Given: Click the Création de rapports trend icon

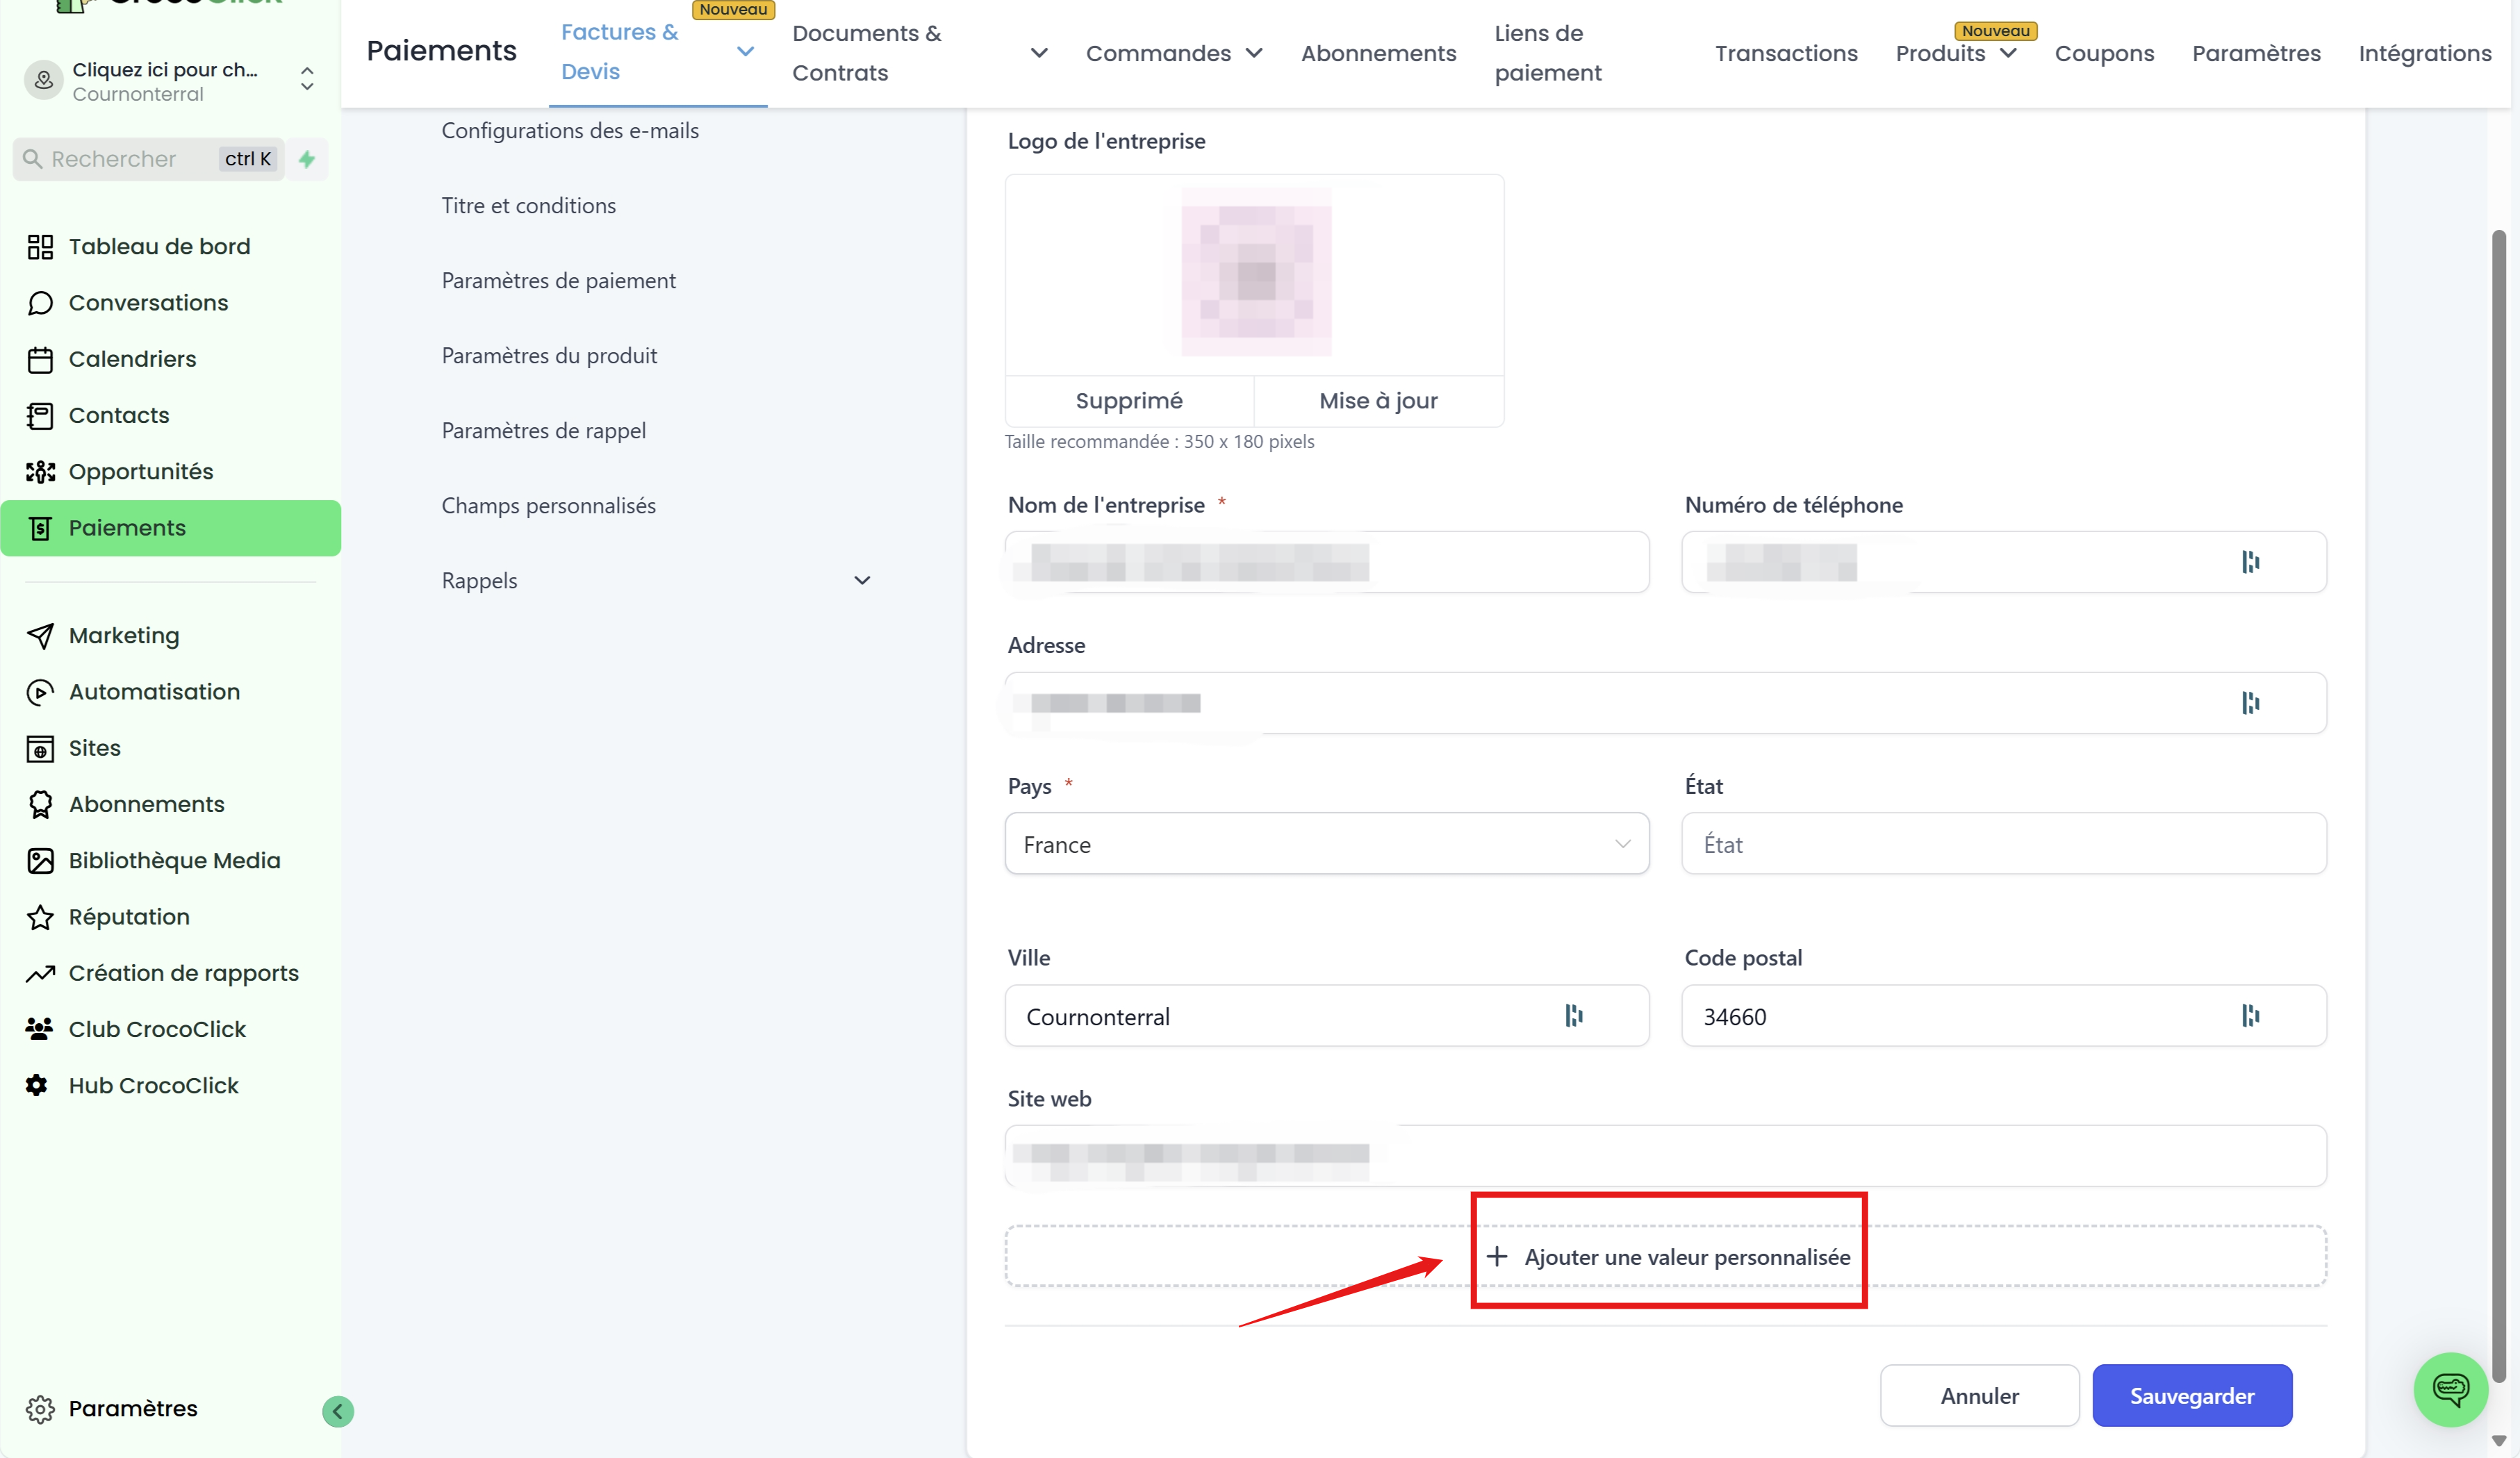Looking at the screenshot, I should [40, 973].
